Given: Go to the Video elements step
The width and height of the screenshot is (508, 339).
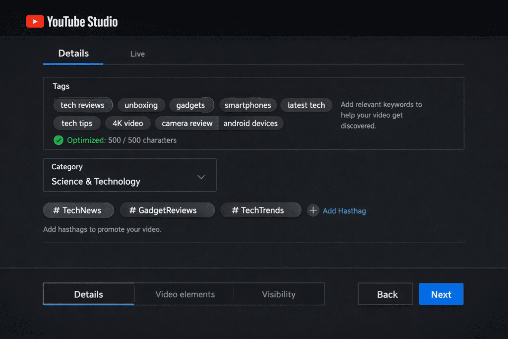Looking at the screenshot, I should [185, 294].
